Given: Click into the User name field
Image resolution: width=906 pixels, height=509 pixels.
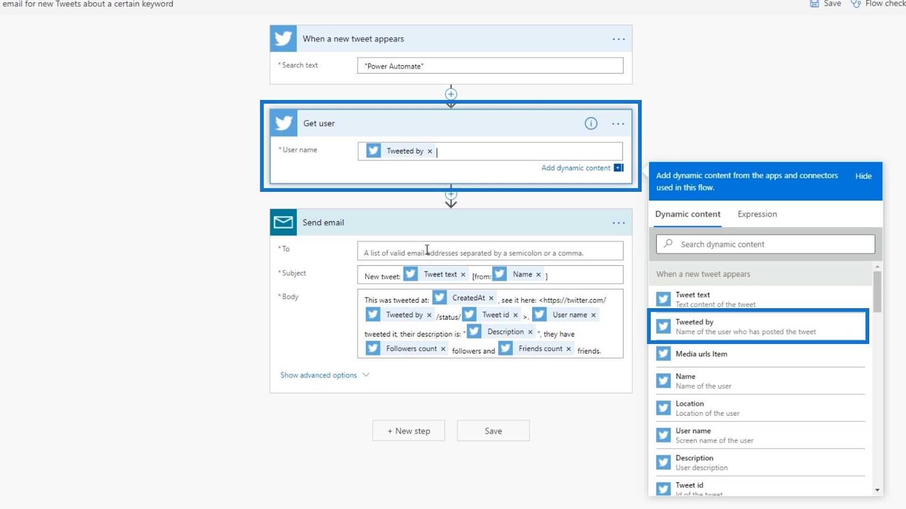Looking at the screenshot, I should click(x=490, y=151).
